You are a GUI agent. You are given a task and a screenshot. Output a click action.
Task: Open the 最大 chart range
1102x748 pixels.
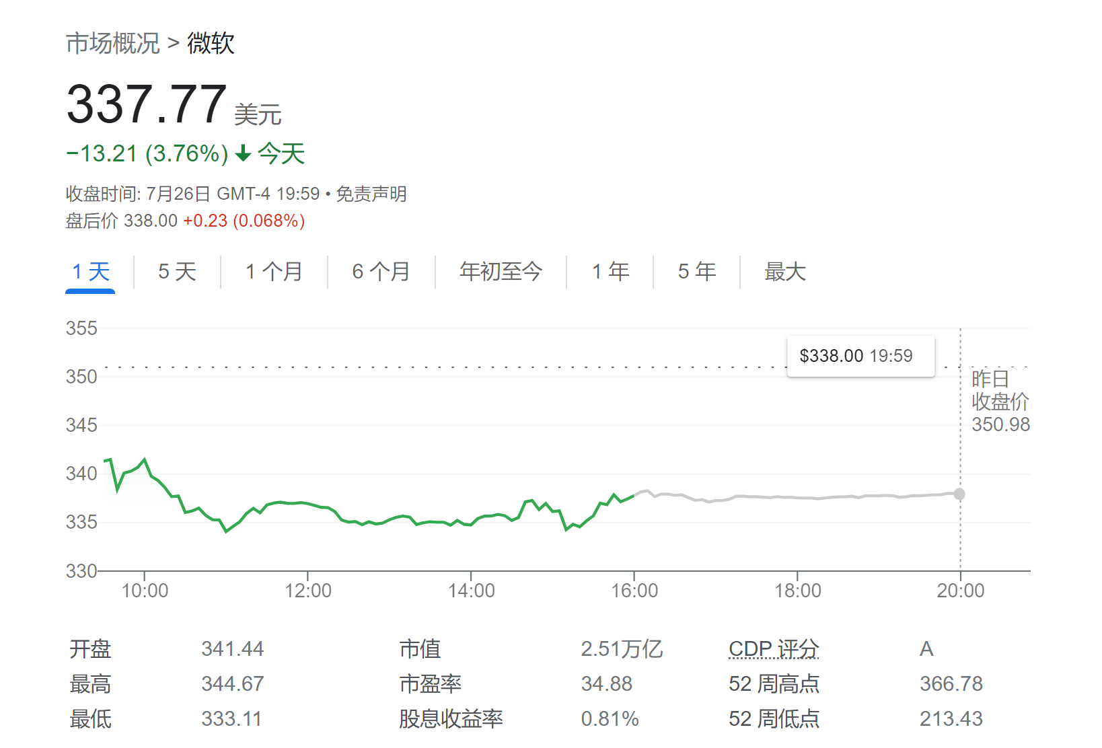[x=784, y=272]
